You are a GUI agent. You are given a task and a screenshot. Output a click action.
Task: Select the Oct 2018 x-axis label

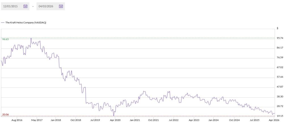point(76,120)
